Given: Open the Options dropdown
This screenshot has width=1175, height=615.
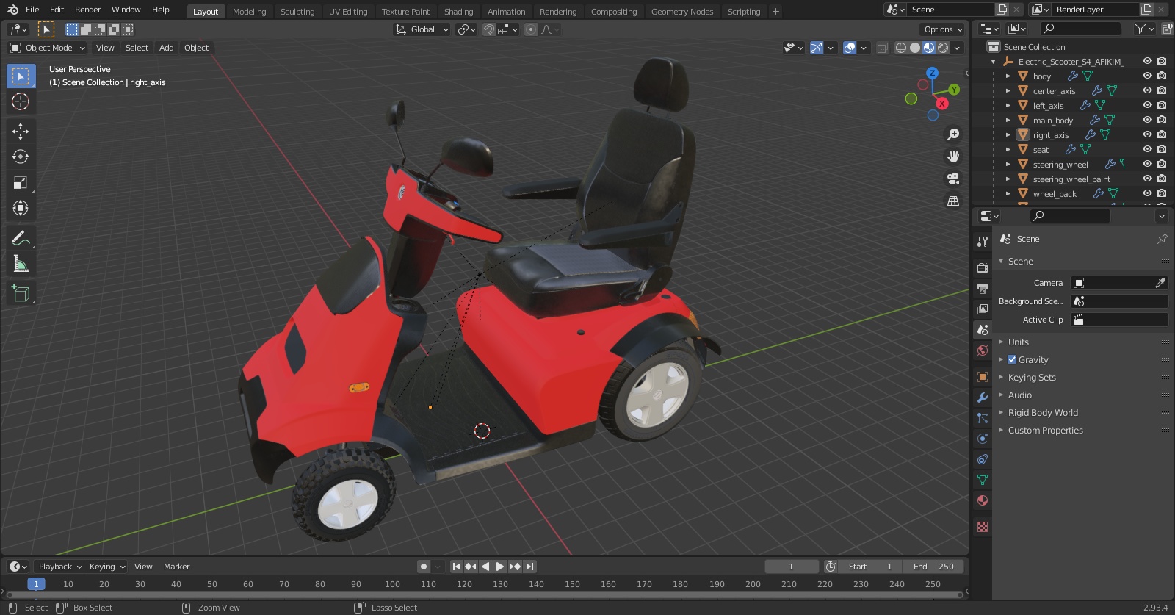Looking at the screenshot, I should click(x=943, y=29).
